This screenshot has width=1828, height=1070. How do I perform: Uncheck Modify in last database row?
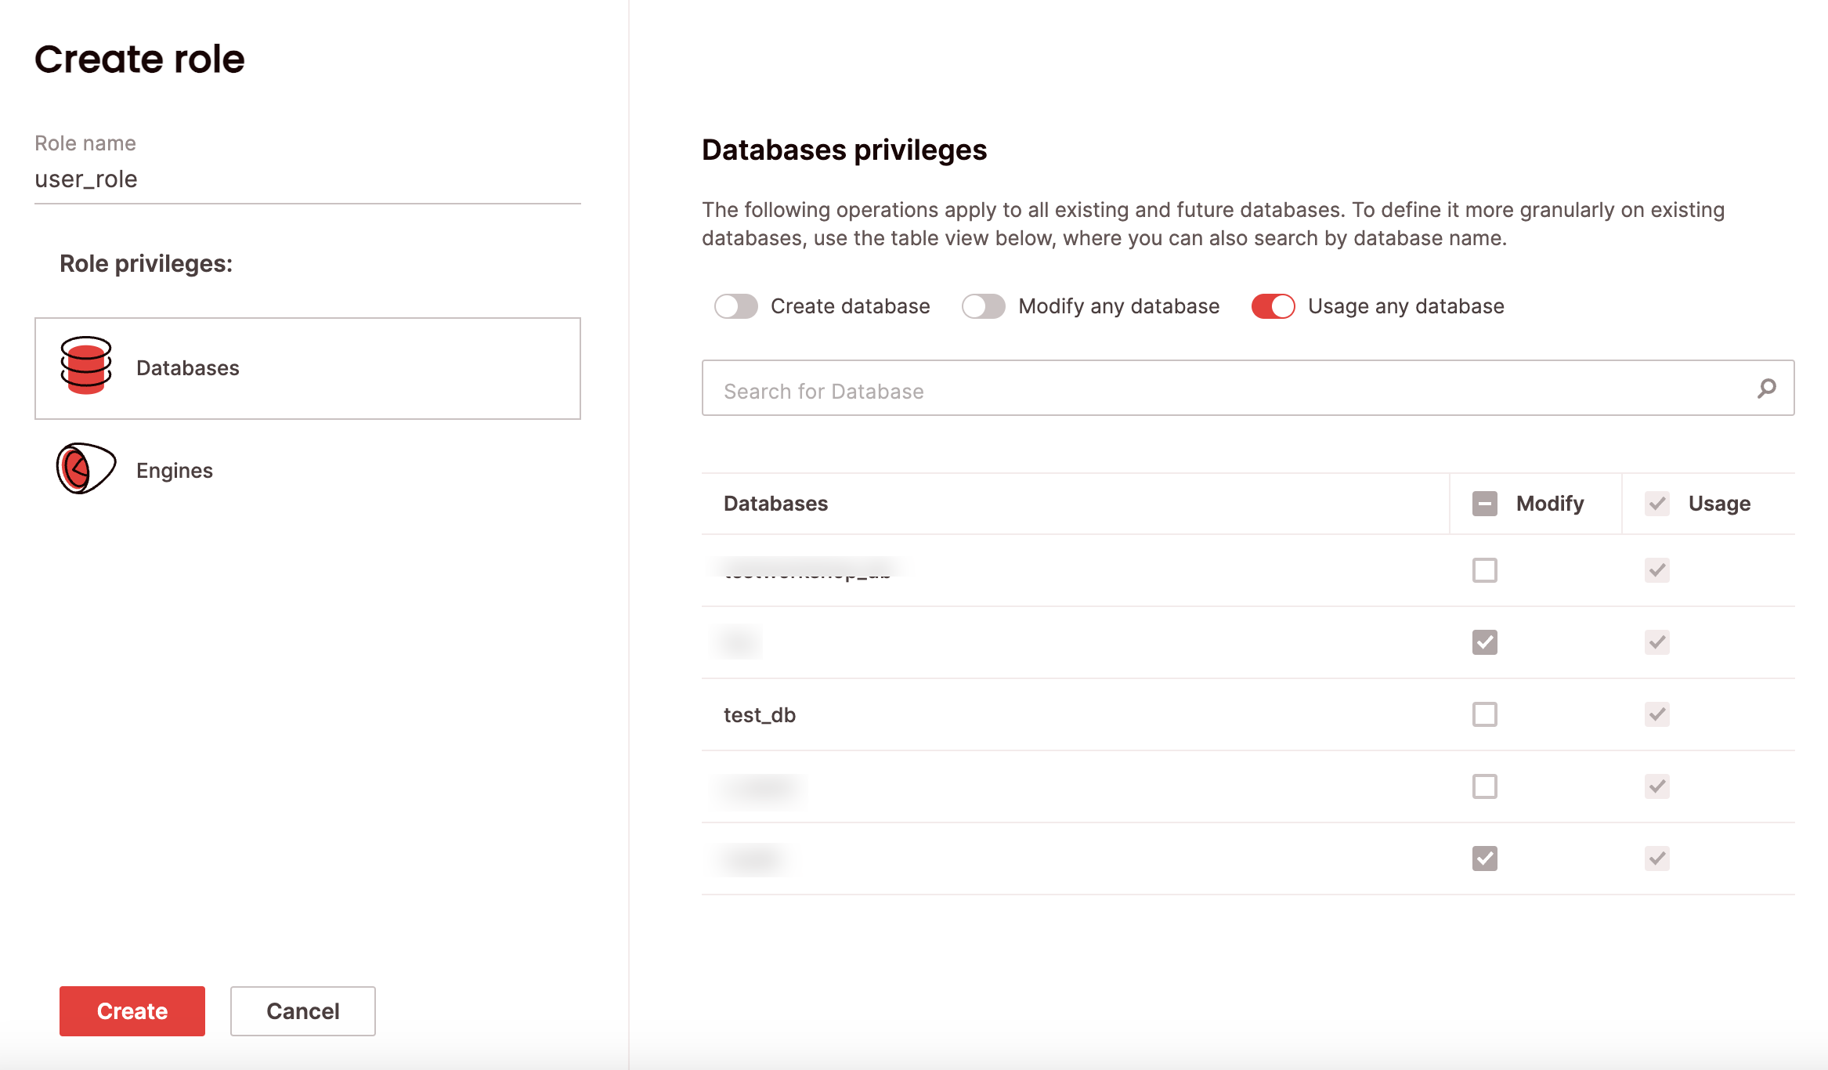[x=1484, y=859]
